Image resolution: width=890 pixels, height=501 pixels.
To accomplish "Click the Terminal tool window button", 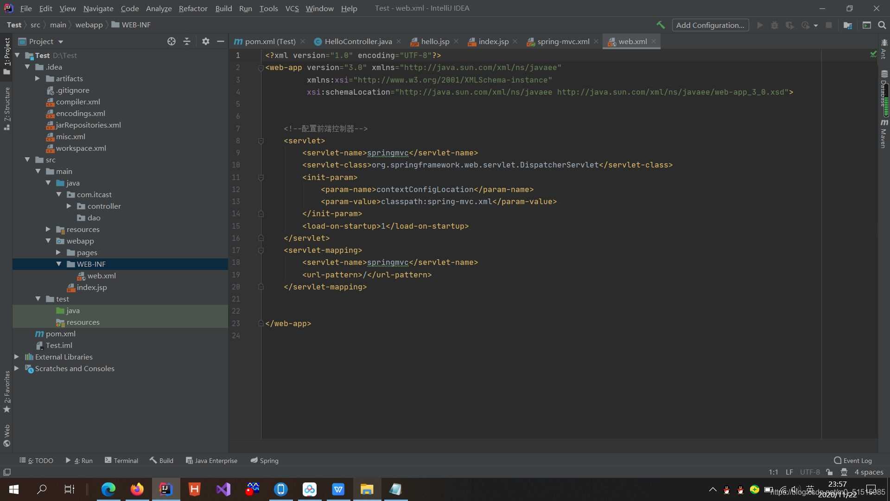I will [x=121, y=460].
